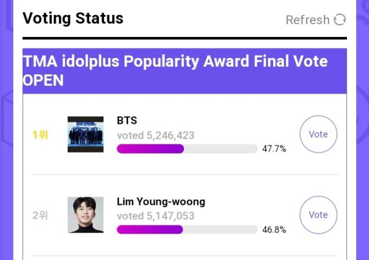Click the gray unfilled part of BTS's vote bar

tap(221, 149)
